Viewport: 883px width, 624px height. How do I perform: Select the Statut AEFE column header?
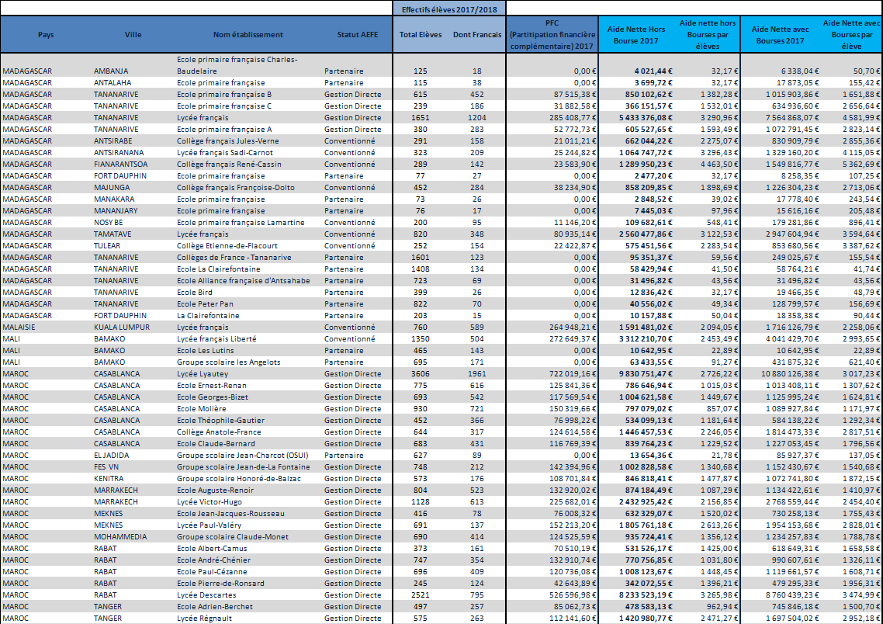pos(357,34)
